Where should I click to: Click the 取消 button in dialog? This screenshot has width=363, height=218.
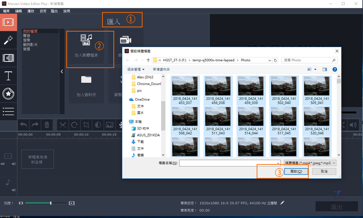coord(324,171)
